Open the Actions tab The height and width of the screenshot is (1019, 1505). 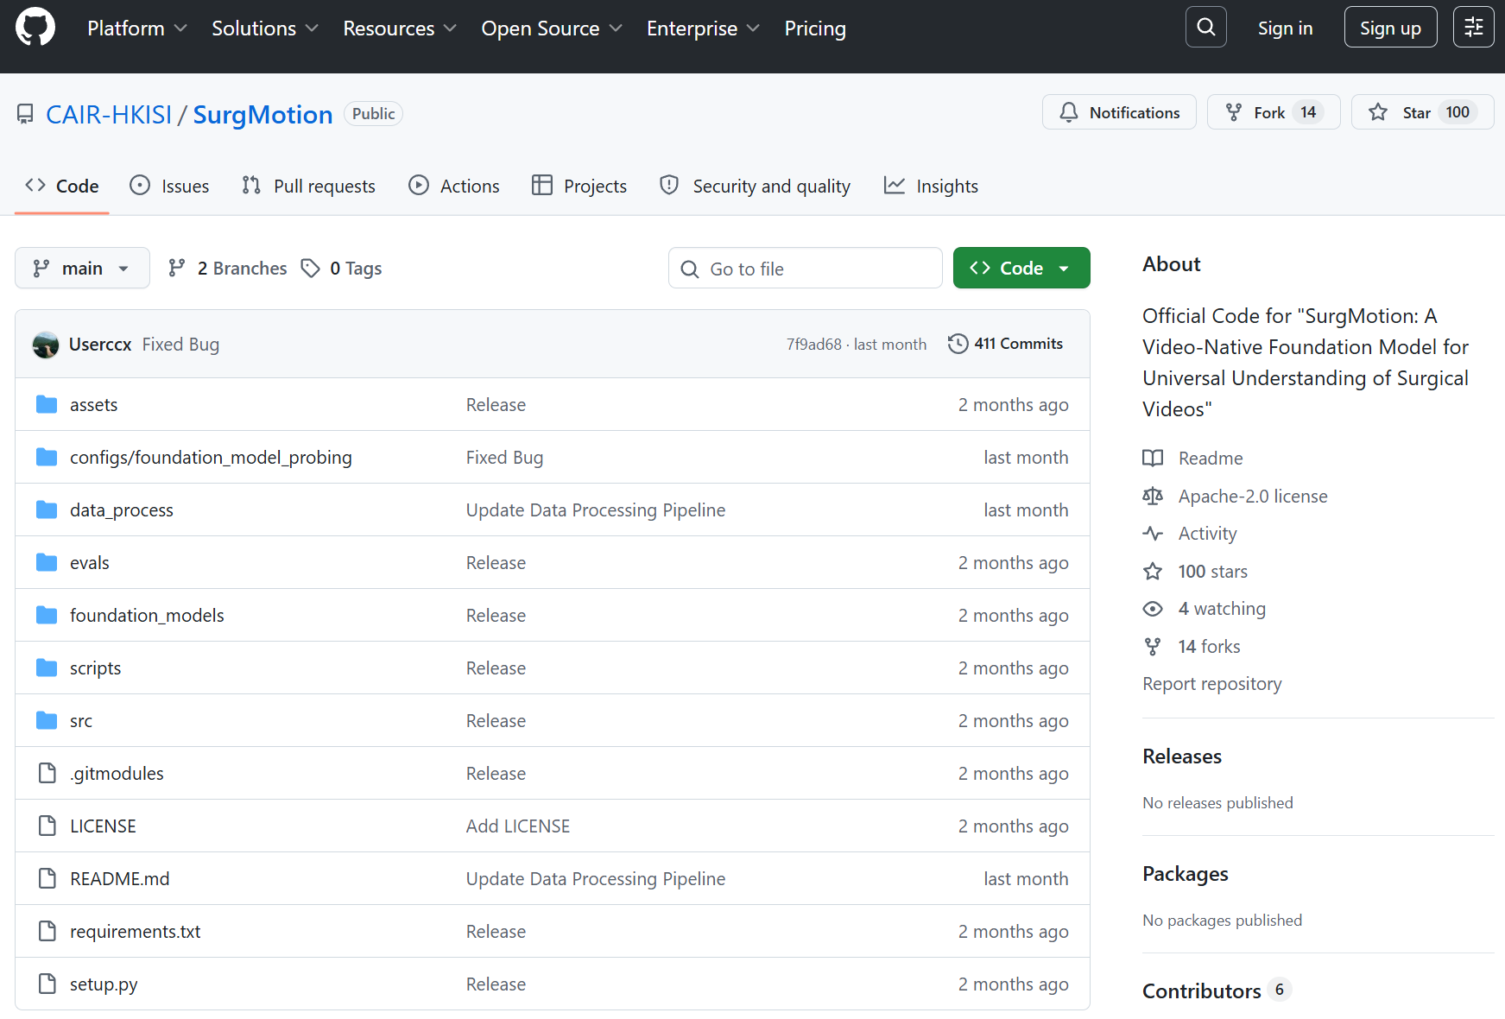point(454,187)
